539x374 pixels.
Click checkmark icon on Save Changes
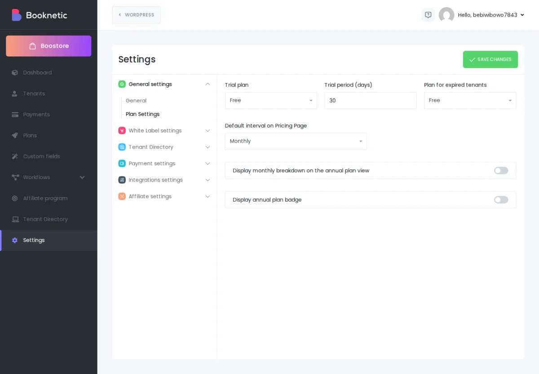[472, 59]
